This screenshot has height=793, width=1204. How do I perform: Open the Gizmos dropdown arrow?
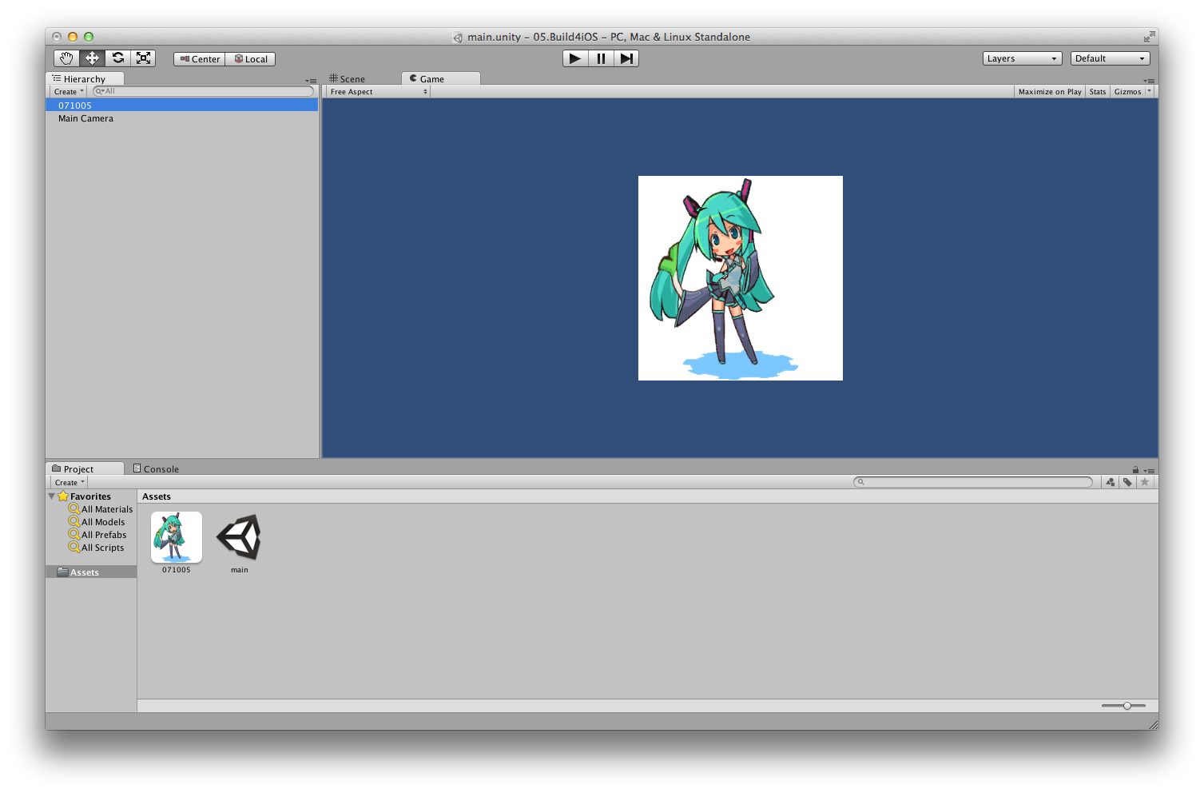pyautogui.click(x=1150, y=91)
